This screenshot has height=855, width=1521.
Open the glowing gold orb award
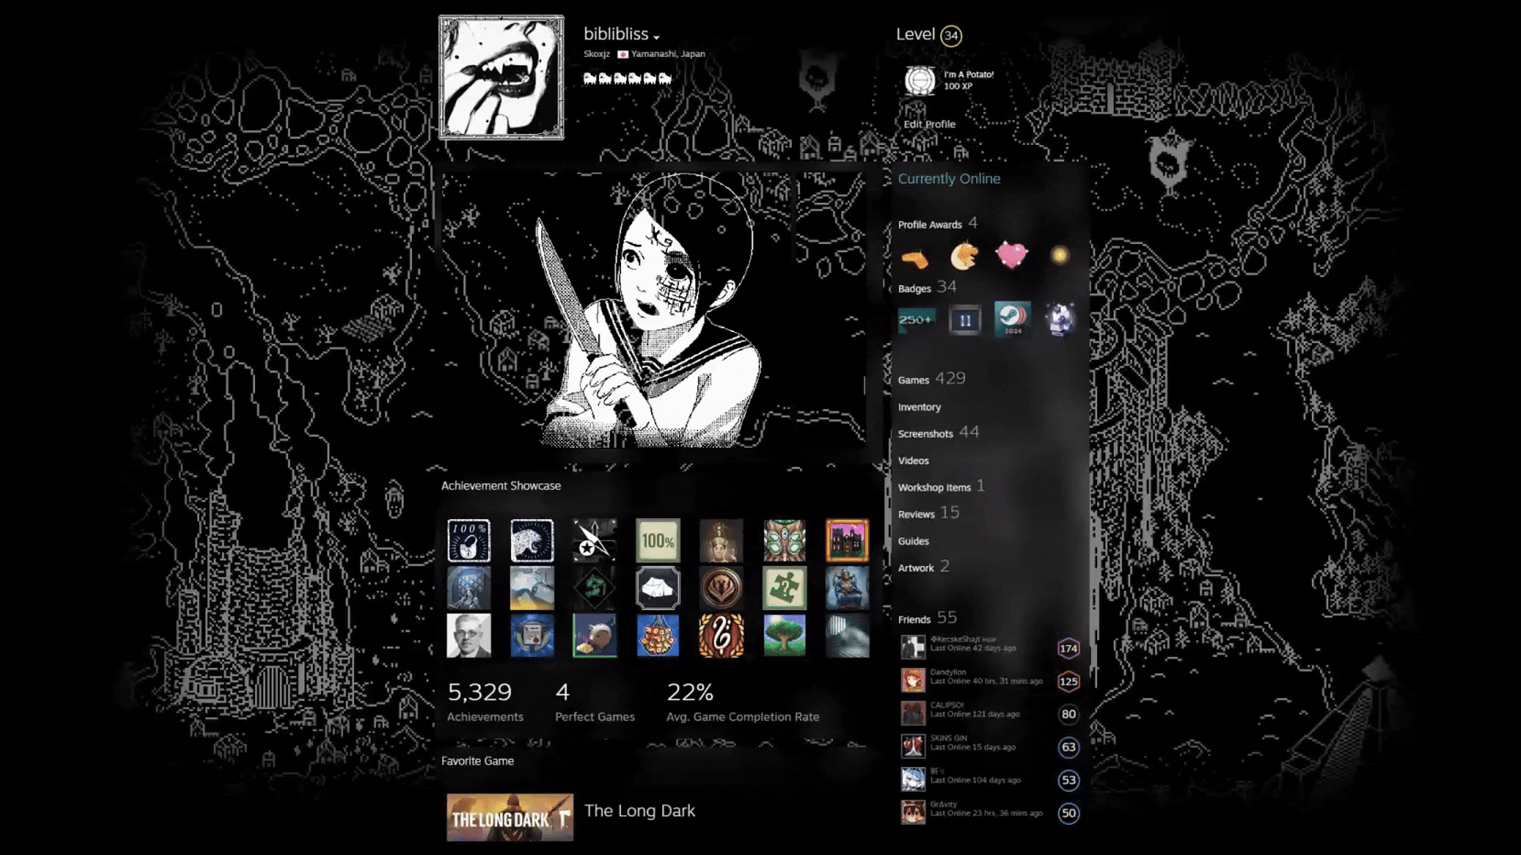coord(1060,255)
